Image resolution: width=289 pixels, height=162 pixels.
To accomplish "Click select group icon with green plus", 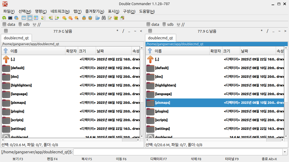I will tap(64, 18).
